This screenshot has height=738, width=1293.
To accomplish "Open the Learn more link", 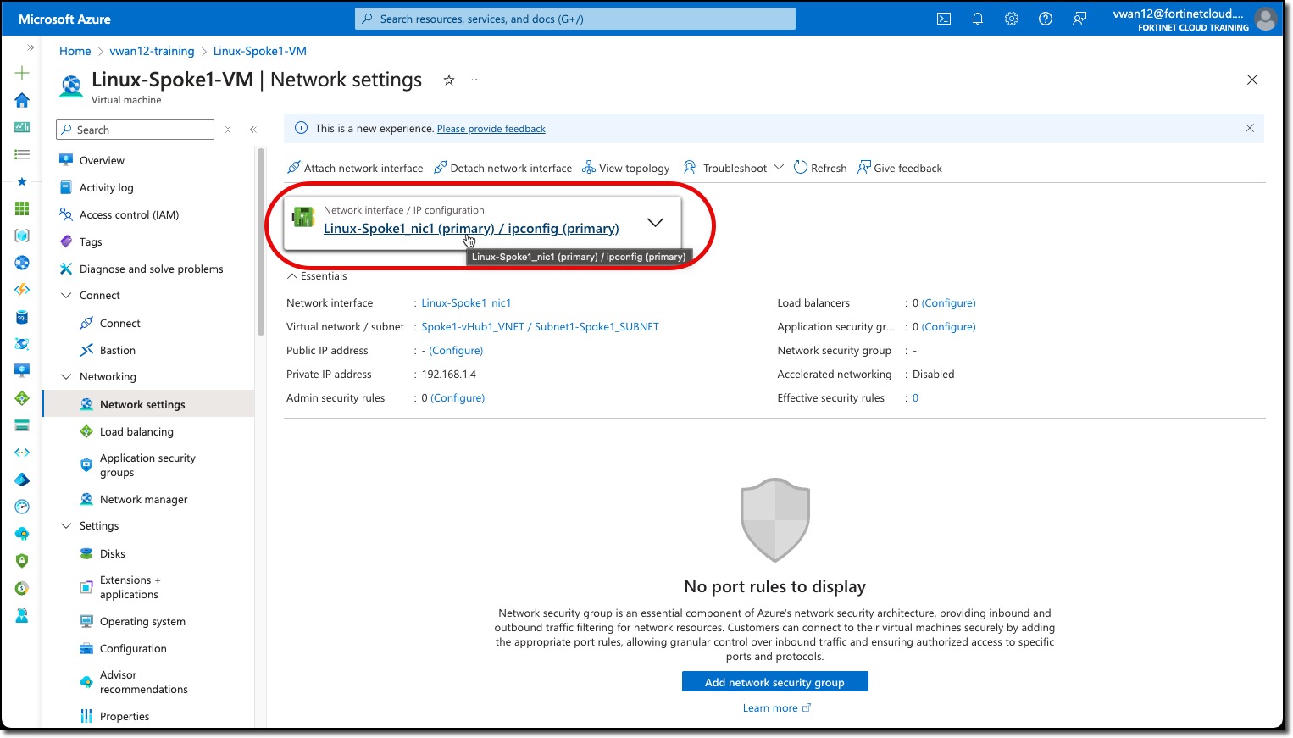I will (x=776, y=707).
